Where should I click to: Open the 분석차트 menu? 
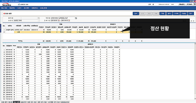point(27,8)
